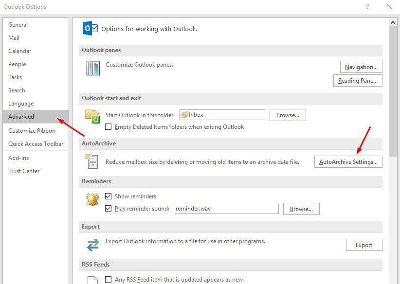Click the Reminders bell icon
The width and height of the screenshot is (400, 284).
pos(92,199)
